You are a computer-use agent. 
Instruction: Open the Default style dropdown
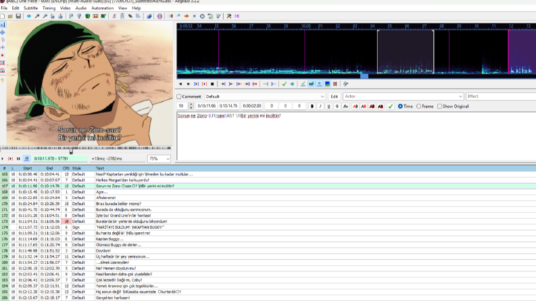coord(265,97)
